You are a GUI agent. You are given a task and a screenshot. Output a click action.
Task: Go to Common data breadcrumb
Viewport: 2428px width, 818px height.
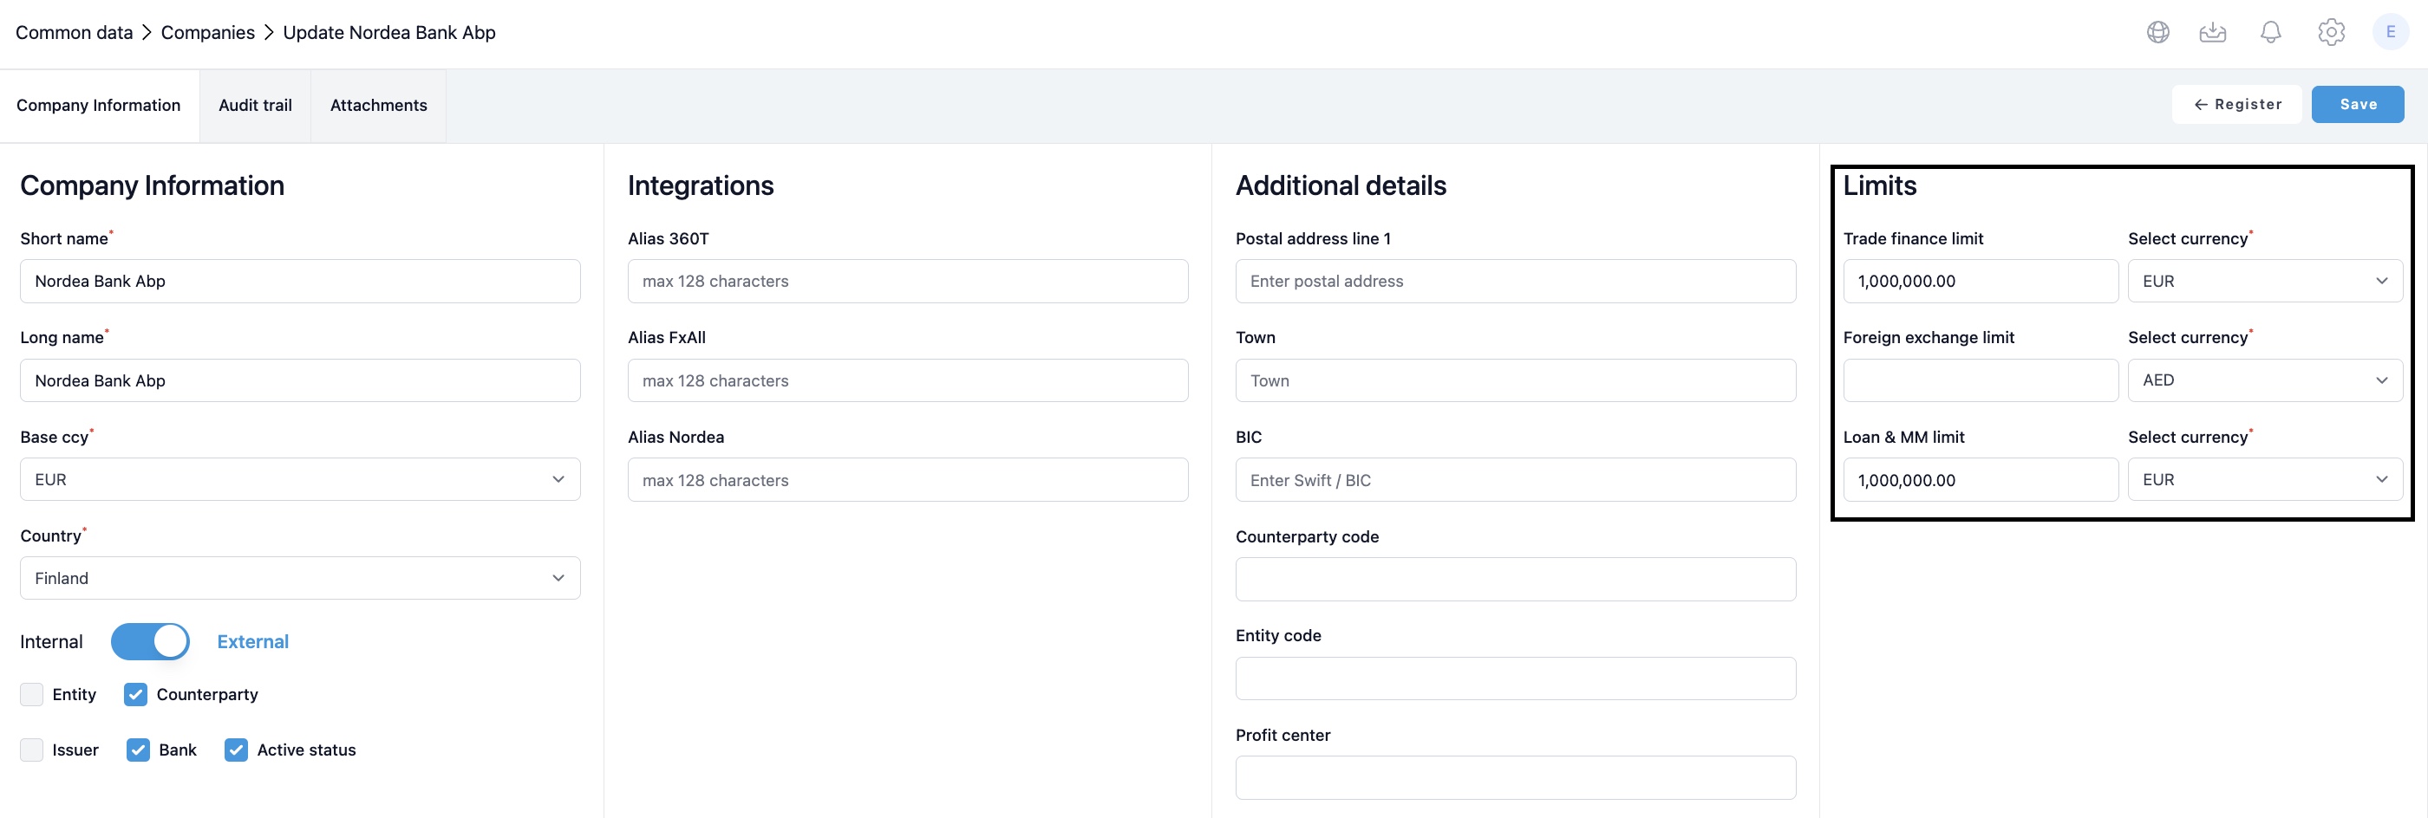(x=75, y=33)
